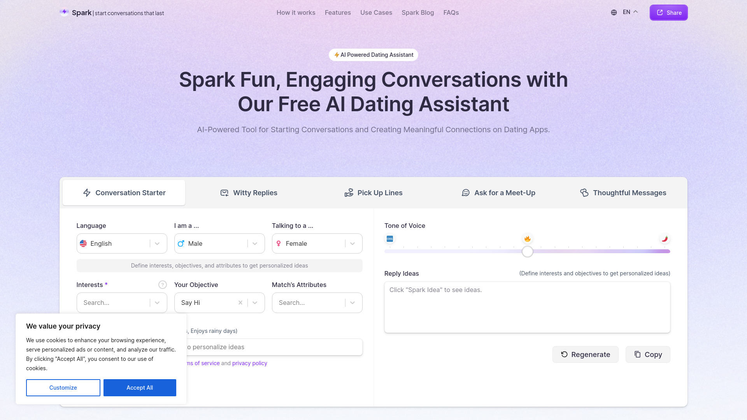Click the Copy icon button
The width and height of the screenshot is (747, 420).
tap(647, 354)
